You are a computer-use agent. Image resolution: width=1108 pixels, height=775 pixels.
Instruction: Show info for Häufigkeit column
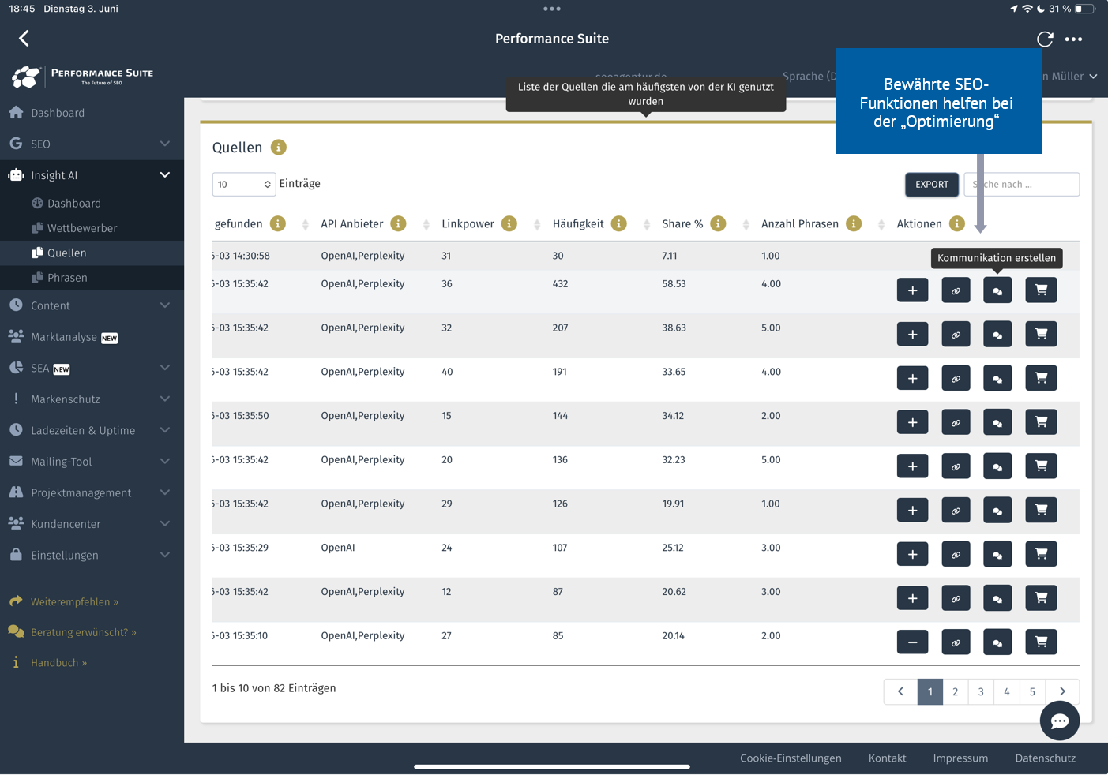click(x=619, y=223)
